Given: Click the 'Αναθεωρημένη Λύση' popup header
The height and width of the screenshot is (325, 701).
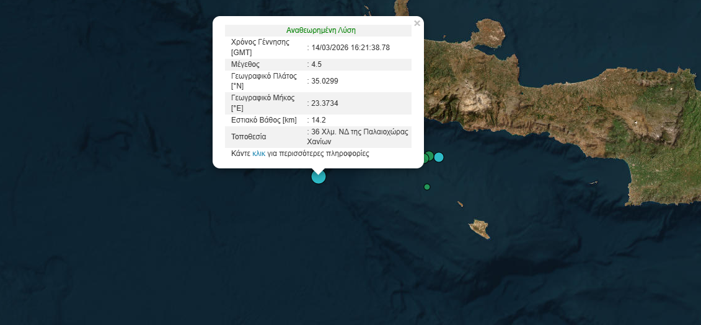Looking at the screenshot, I should tap(320, 30).
